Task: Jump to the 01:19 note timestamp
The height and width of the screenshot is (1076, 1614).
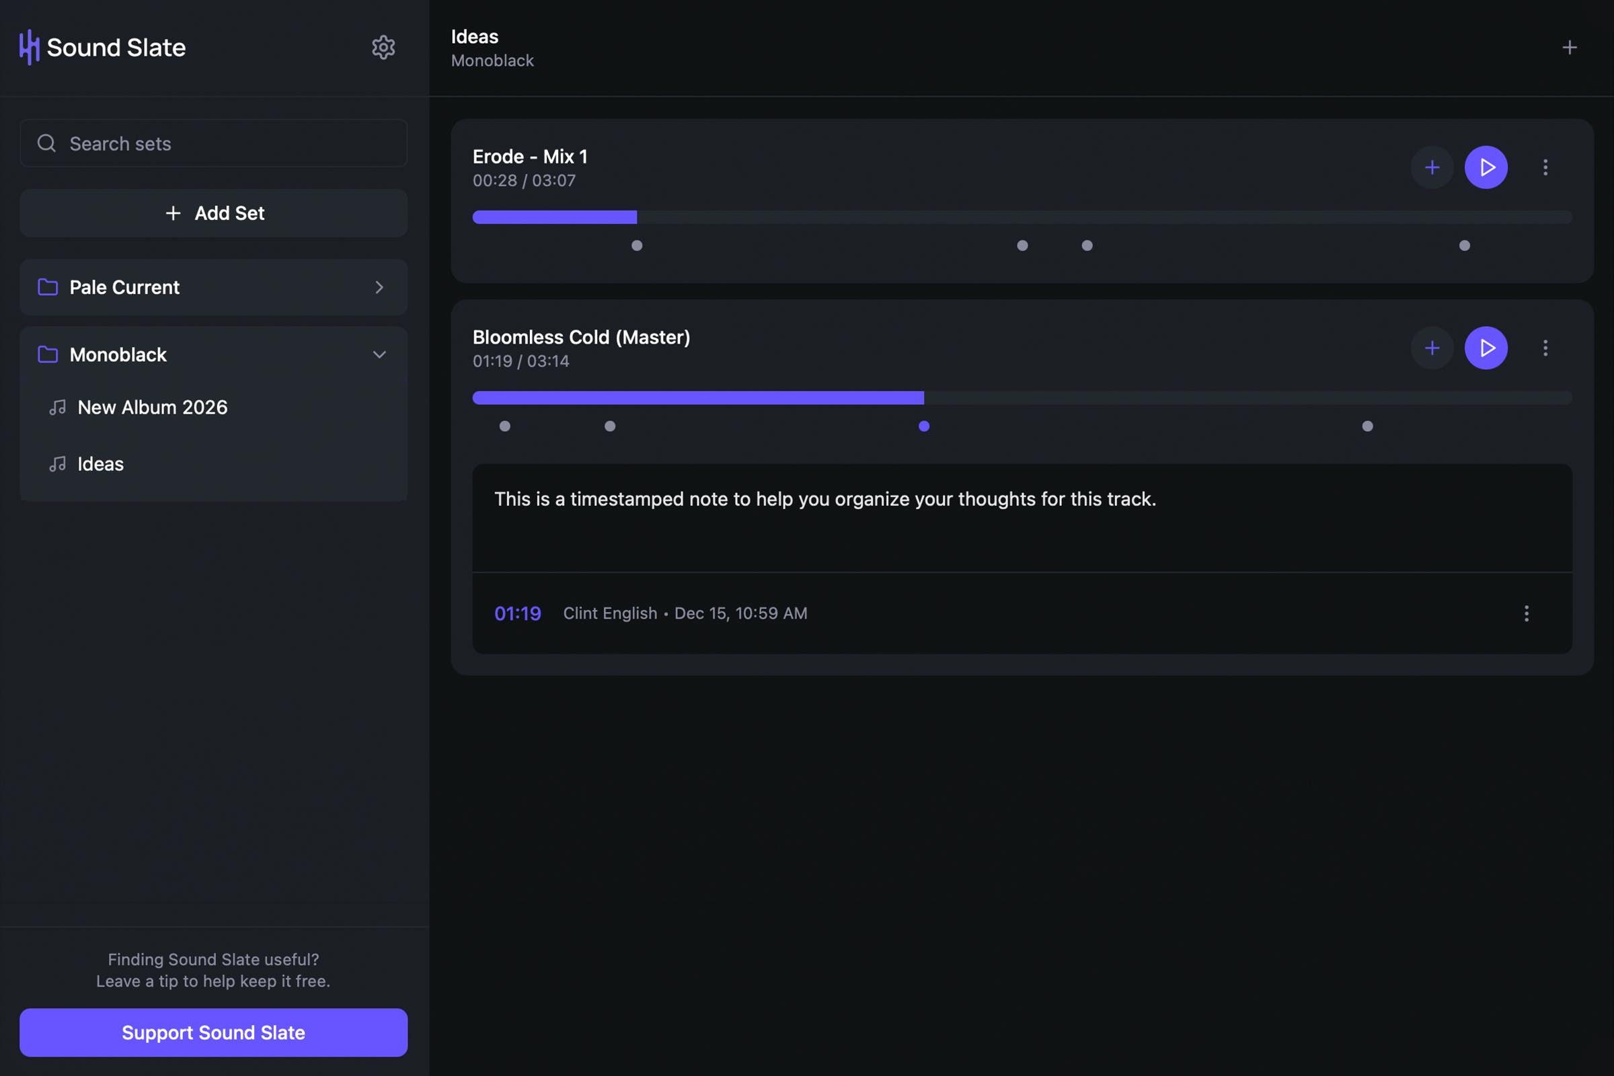Action: coord(517,613)
